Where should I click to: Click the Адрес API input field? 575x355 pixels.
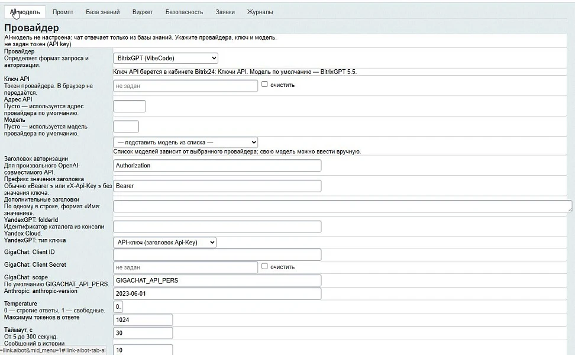coord(130,106)
